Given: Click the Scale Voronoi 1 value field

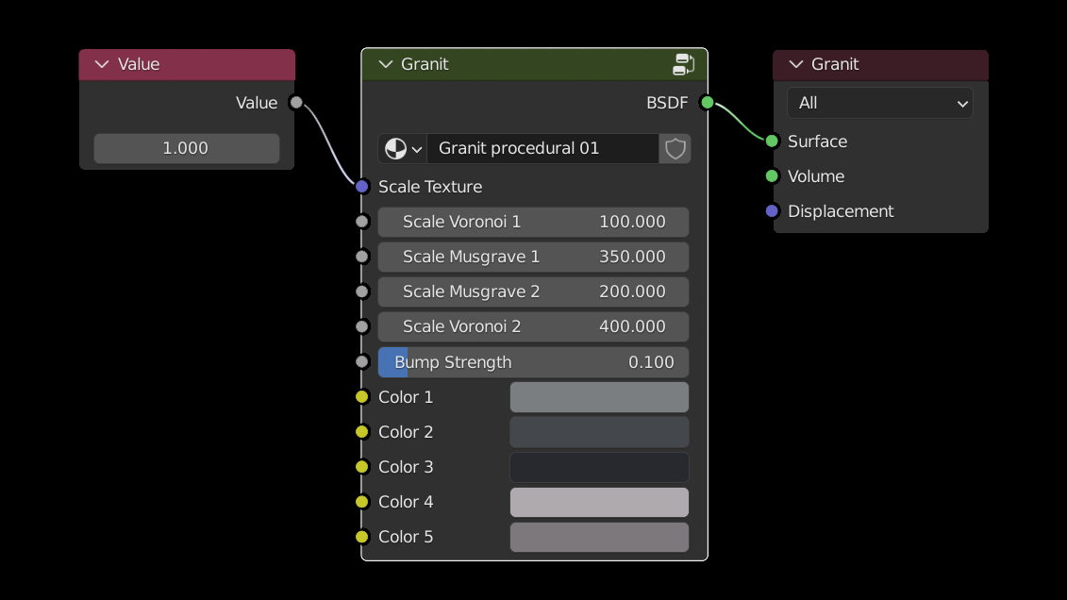Looking at the screenshot, I should click(x=533, y=222).
